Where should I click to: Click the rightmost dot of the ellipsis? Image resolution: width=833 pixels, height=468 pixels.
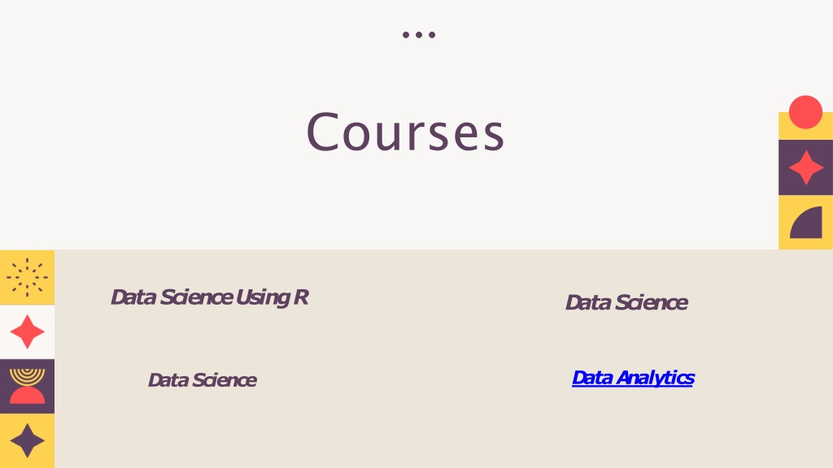(432, 35)
